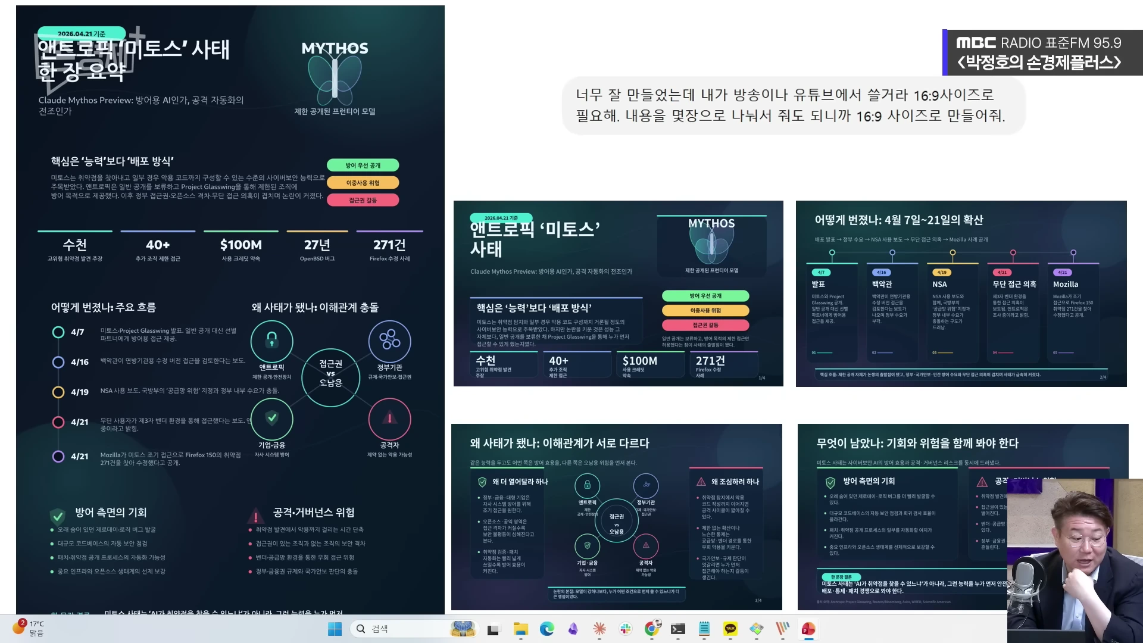Click the 4/7 발표 card on timeline slide
Screen dimensions: 1143x643
[x=832, y=311]
